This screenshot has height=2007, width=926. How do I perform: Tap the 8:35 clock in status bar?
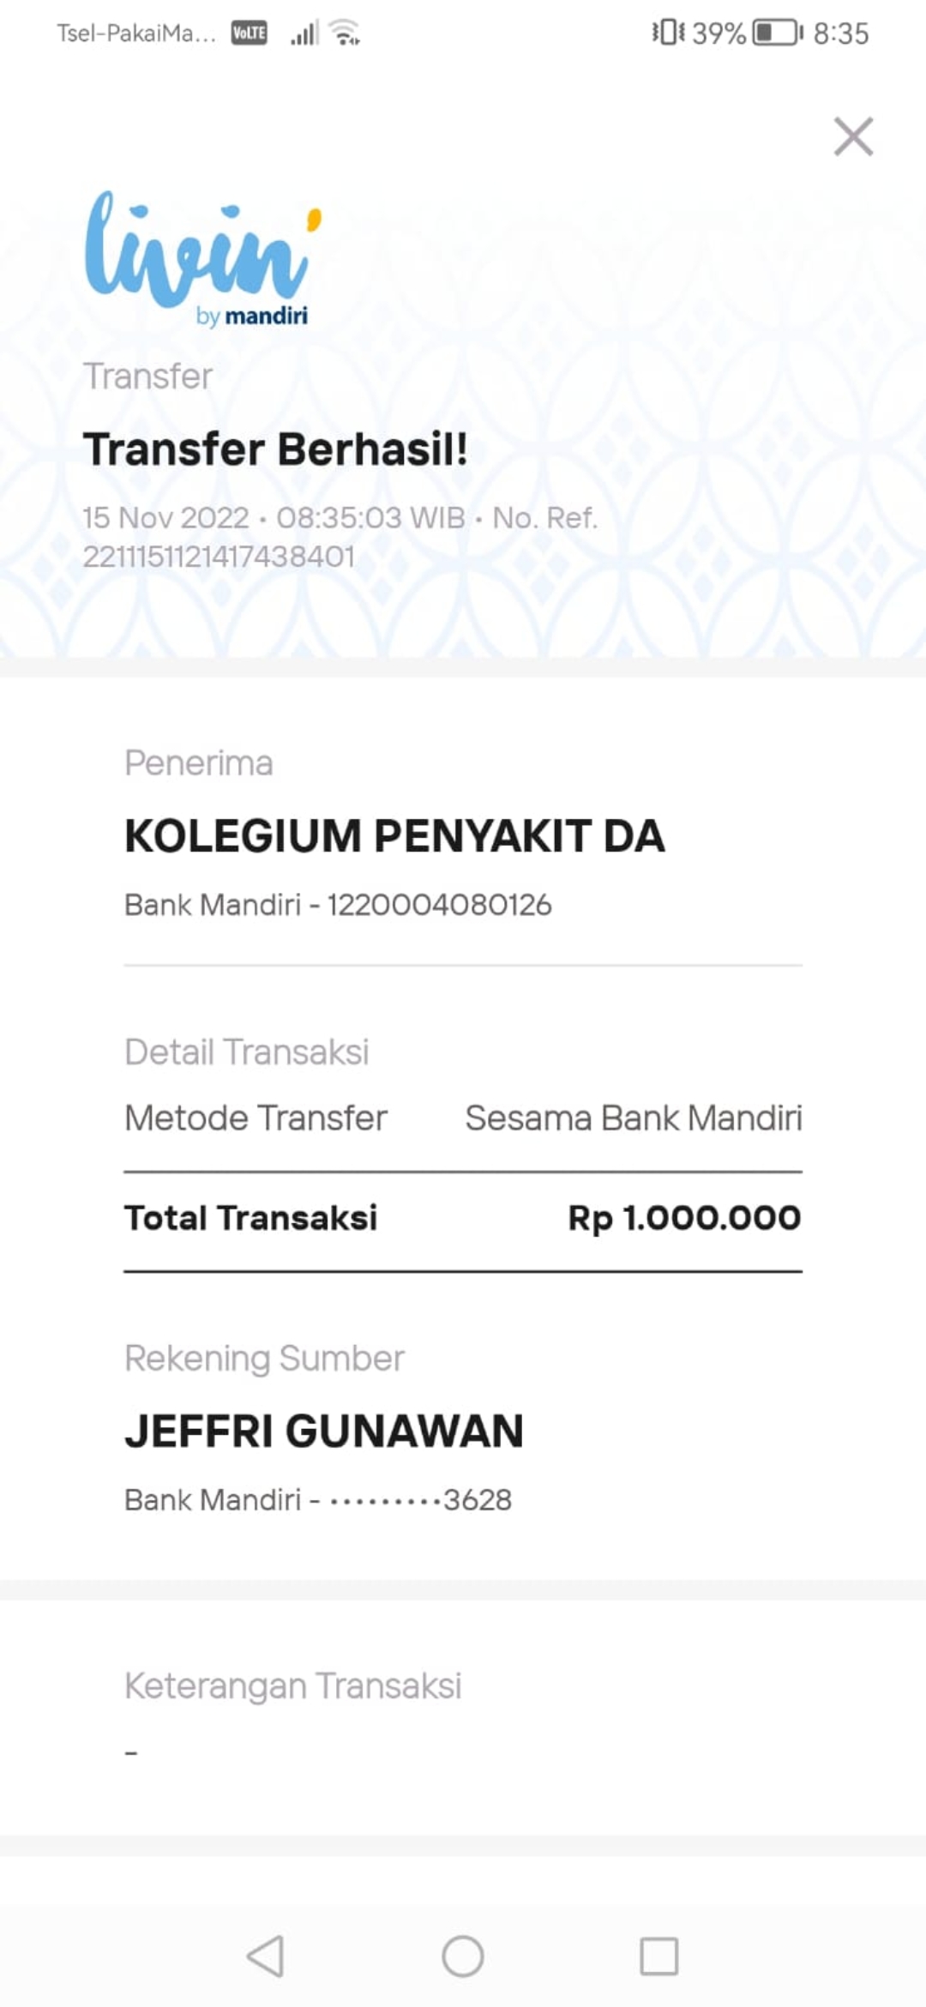pos(840,33)
